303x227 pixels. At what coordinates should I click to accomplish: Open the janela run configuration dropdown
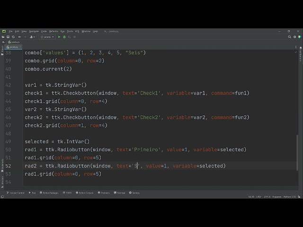[47, 37]
